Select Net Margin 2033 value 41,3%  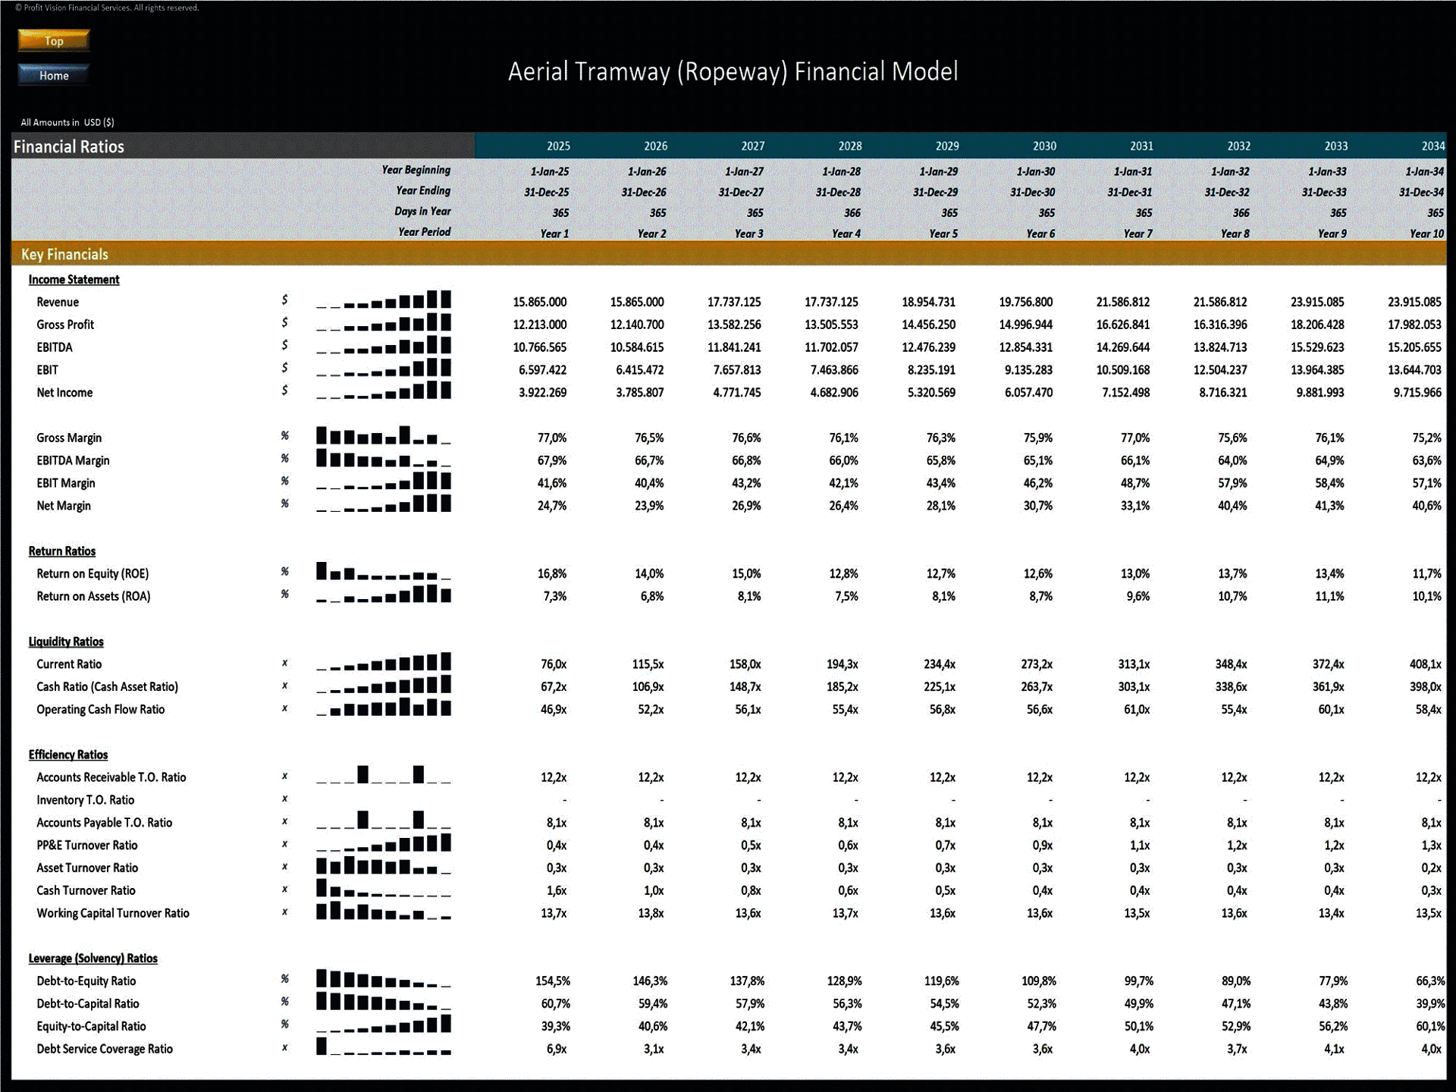click(1329, 506)
